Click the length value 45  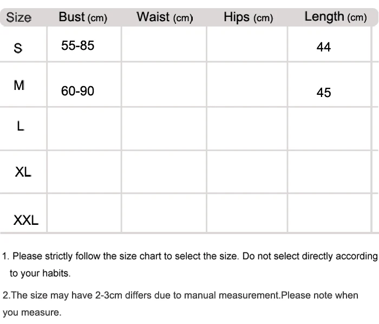pyautogui.click(x=324, y=92)
